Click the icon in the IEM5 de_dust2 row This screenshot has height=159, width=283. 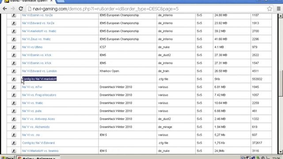tap(14, 55)
